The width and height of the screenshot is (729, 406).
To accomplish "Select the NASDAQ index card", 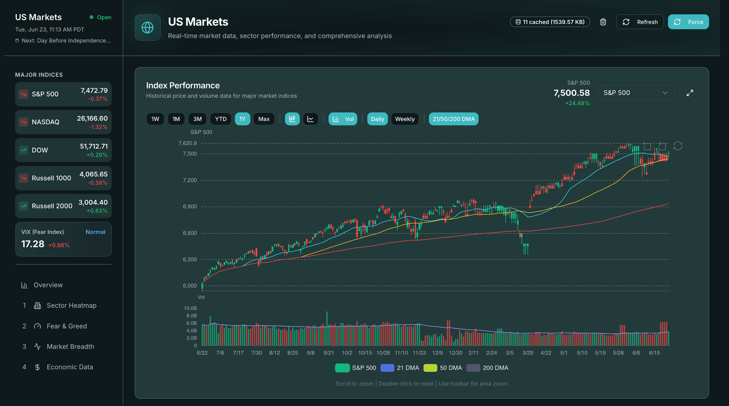I will [x=63, y=122].
